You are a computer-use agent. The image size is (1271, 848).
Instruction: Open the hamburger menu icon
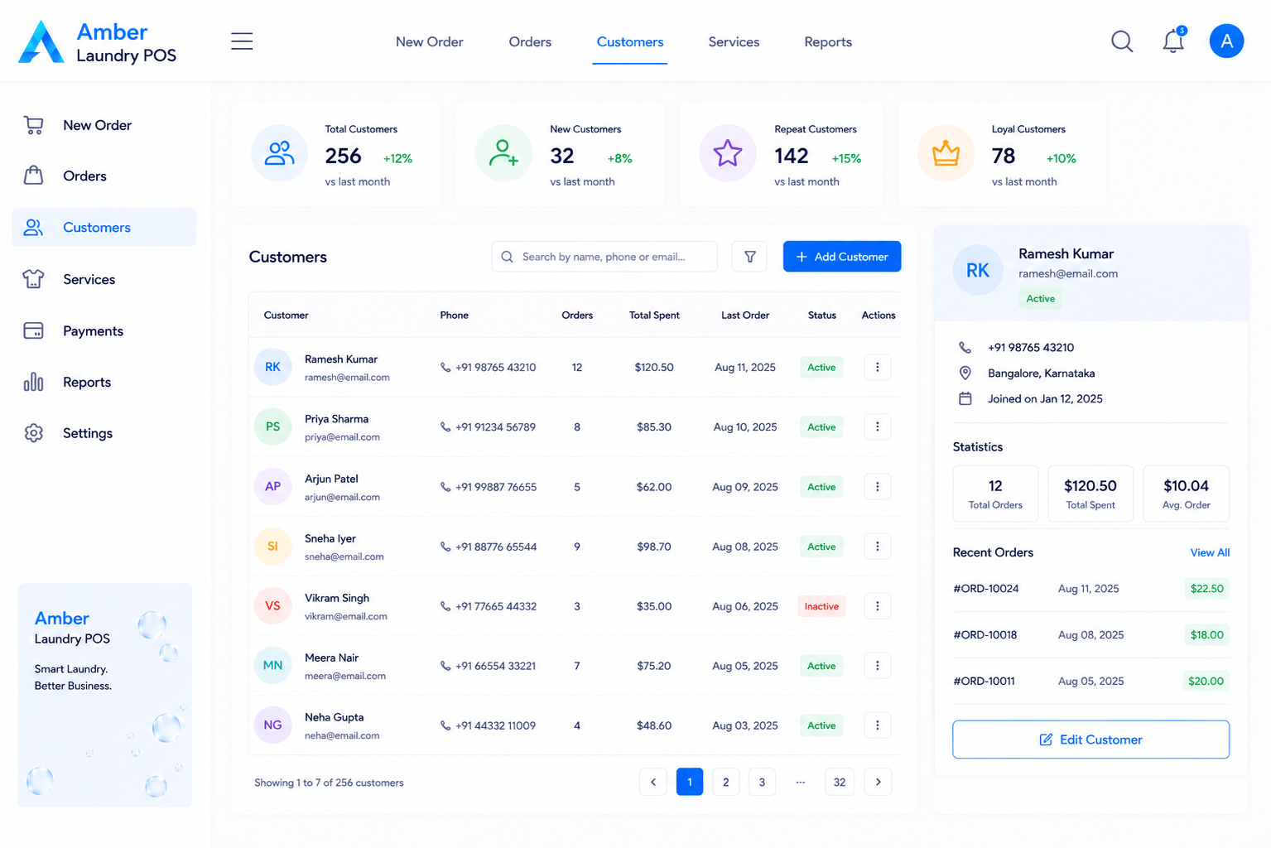click(x=242, y=41)
